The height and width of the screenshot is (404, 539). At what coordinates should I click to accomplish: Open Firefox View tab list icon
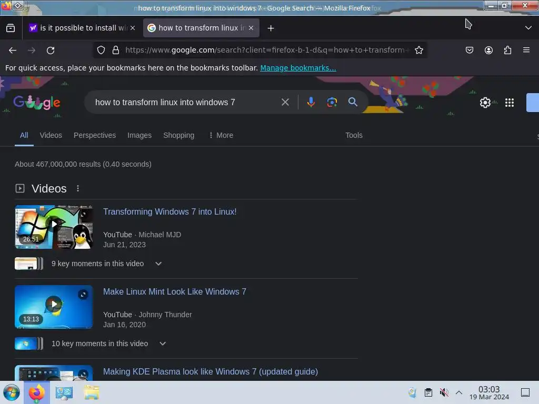point(11,28)
